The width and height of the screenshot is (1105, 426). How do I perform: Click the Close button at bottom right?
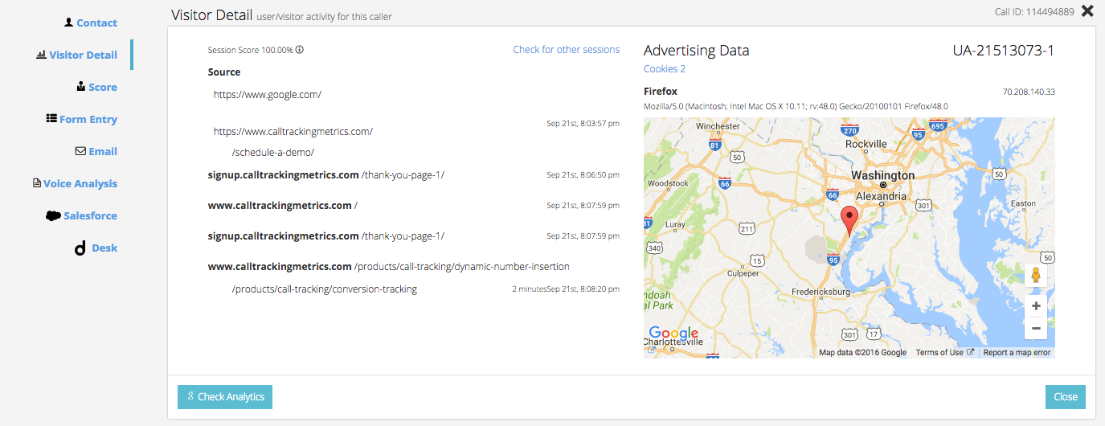1065,397
